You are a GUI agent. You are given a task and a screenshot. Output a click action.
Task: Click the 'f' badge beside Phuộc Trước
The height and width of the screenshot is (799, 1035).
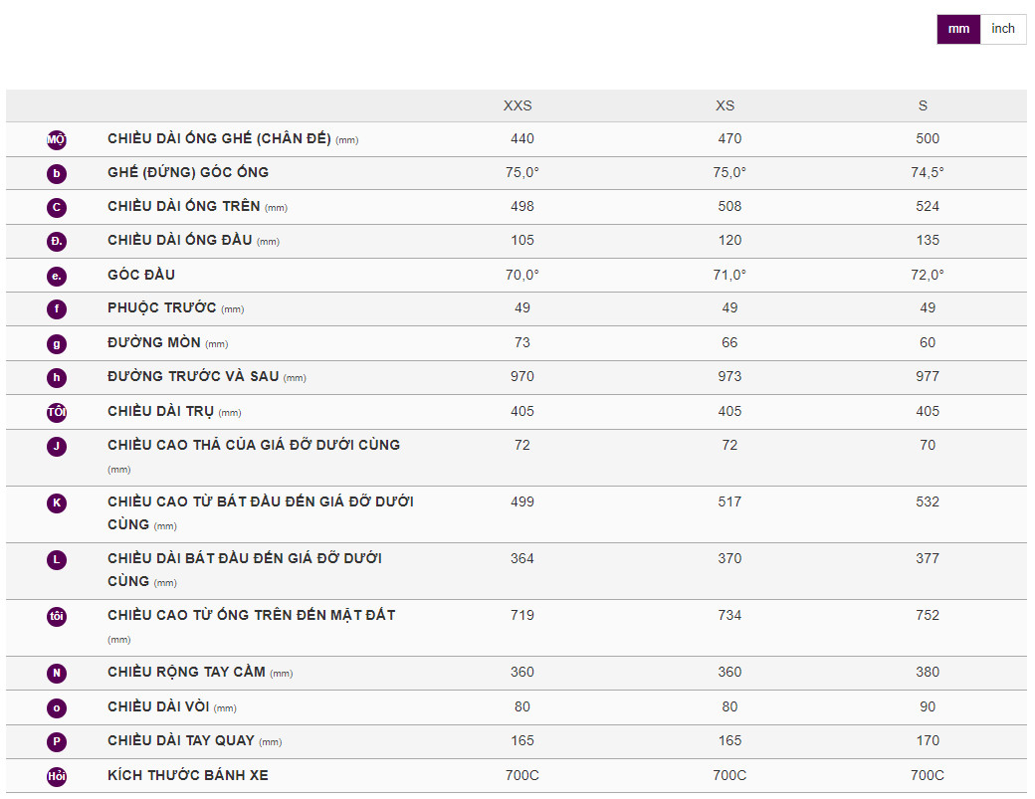coord(57,309)
